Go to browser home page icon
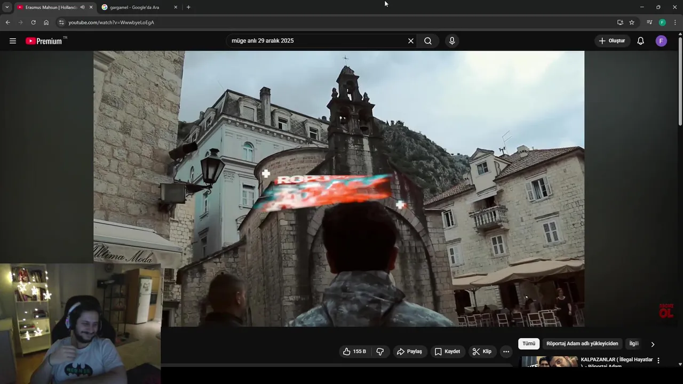The height and width of the screenshot is (384, 683). [x=46, y=22]
